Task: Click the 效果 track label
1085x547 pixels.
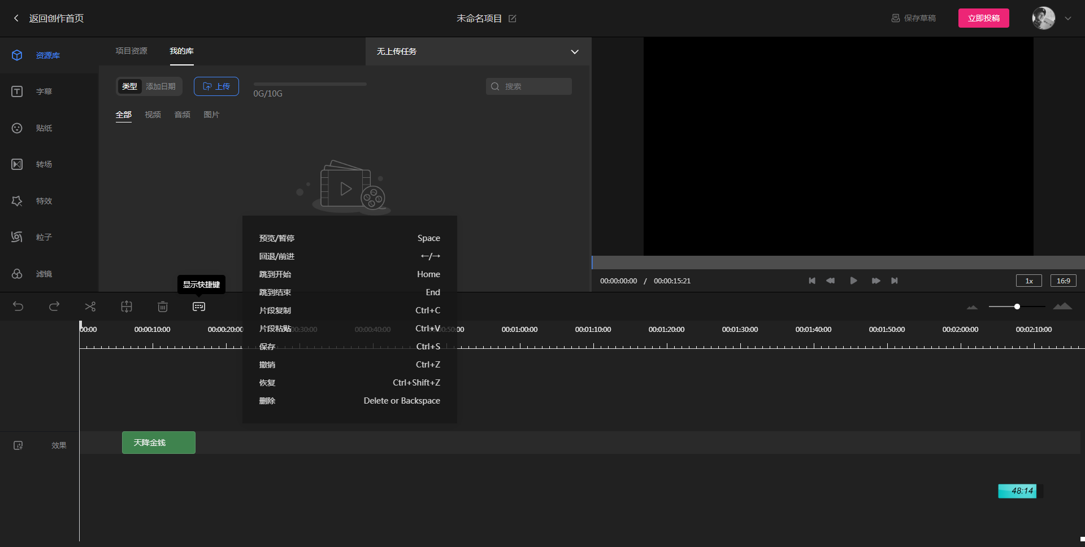Action: coord(59,445)
